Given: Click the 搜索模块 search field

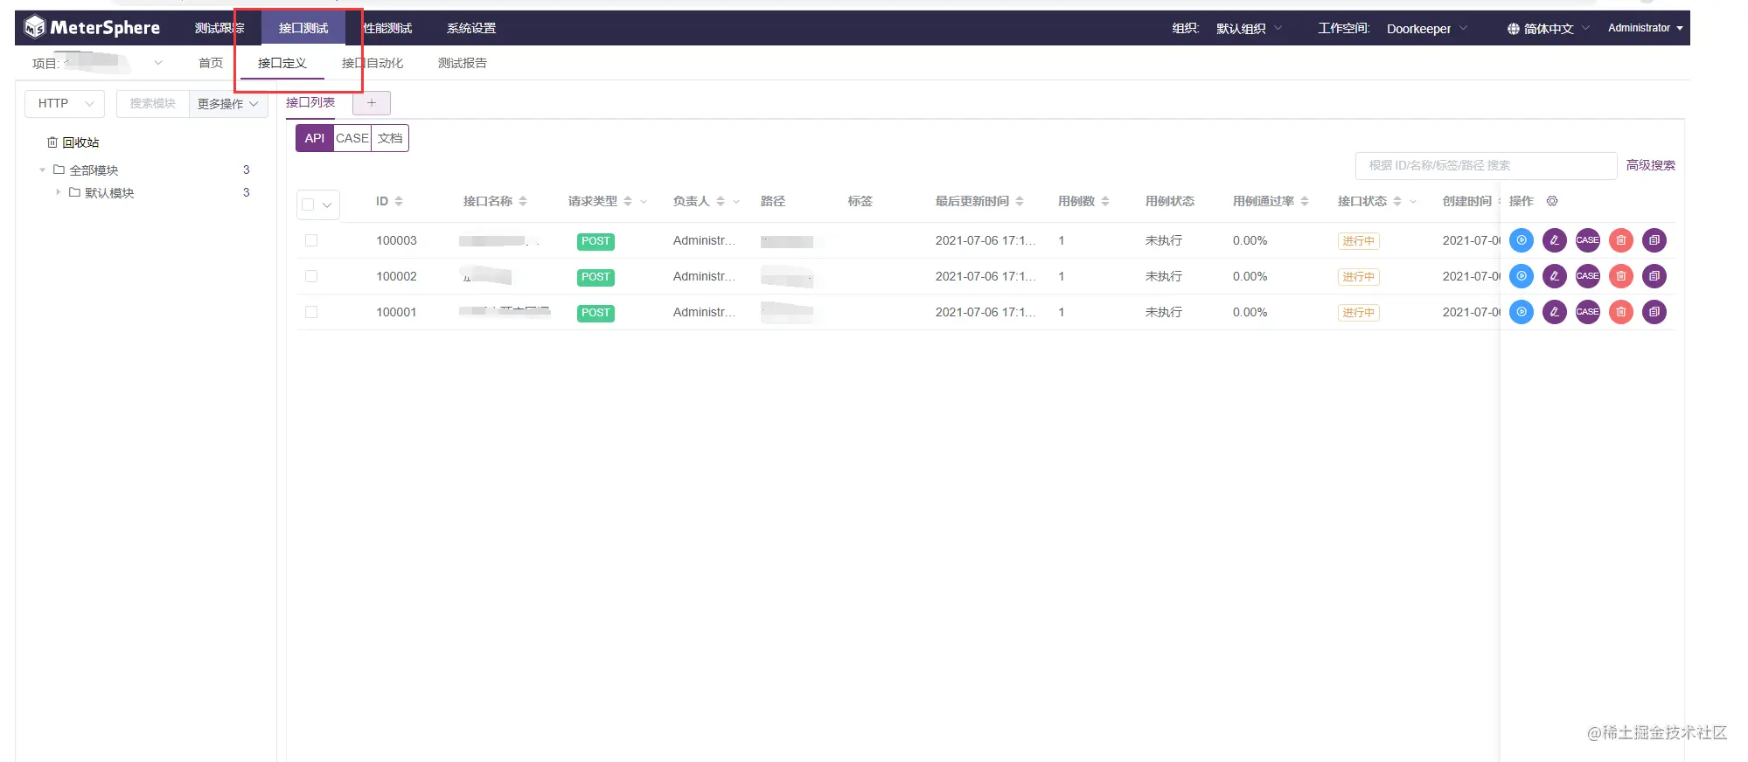Looking at the screenshot, I should tap(153, 103).
